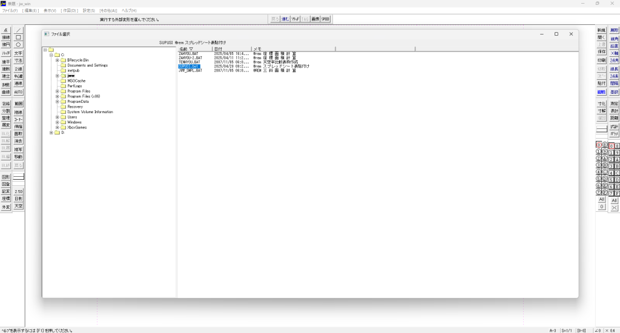Image resolution: width=620 pixels, height=333 pixels.
Task: Toggle layer circle 7 button
Action: pos(599,193)
